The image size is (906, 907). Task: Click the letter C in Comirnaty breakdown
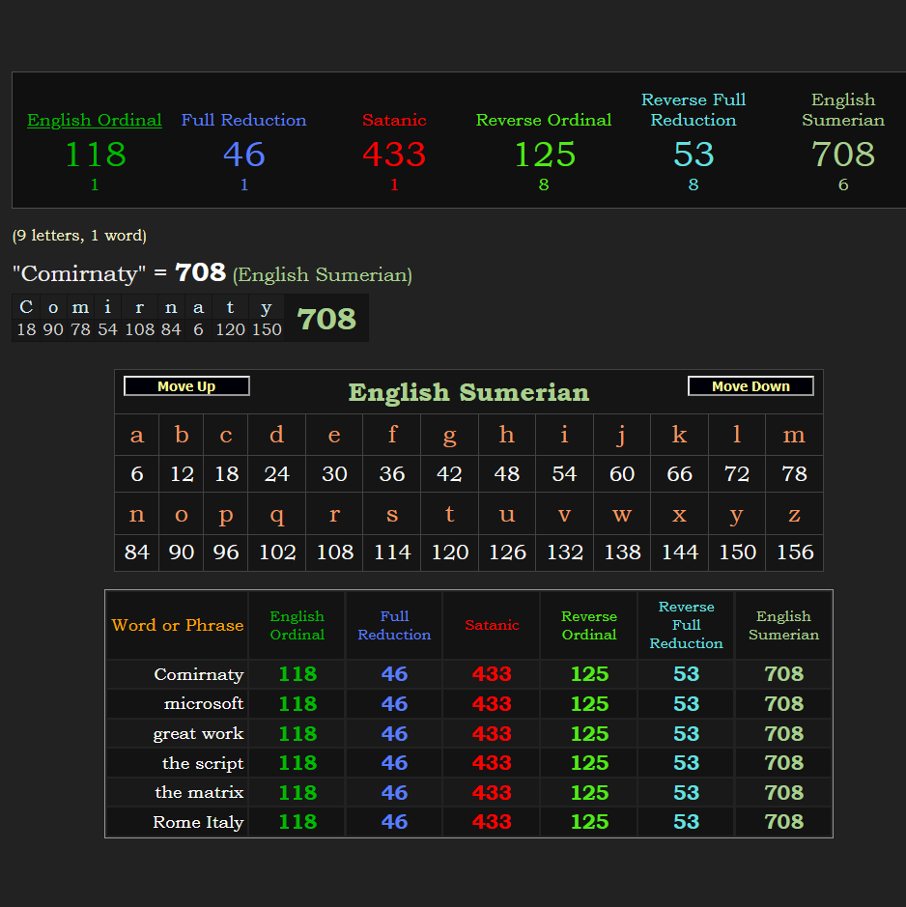click(x=26, y=306)
